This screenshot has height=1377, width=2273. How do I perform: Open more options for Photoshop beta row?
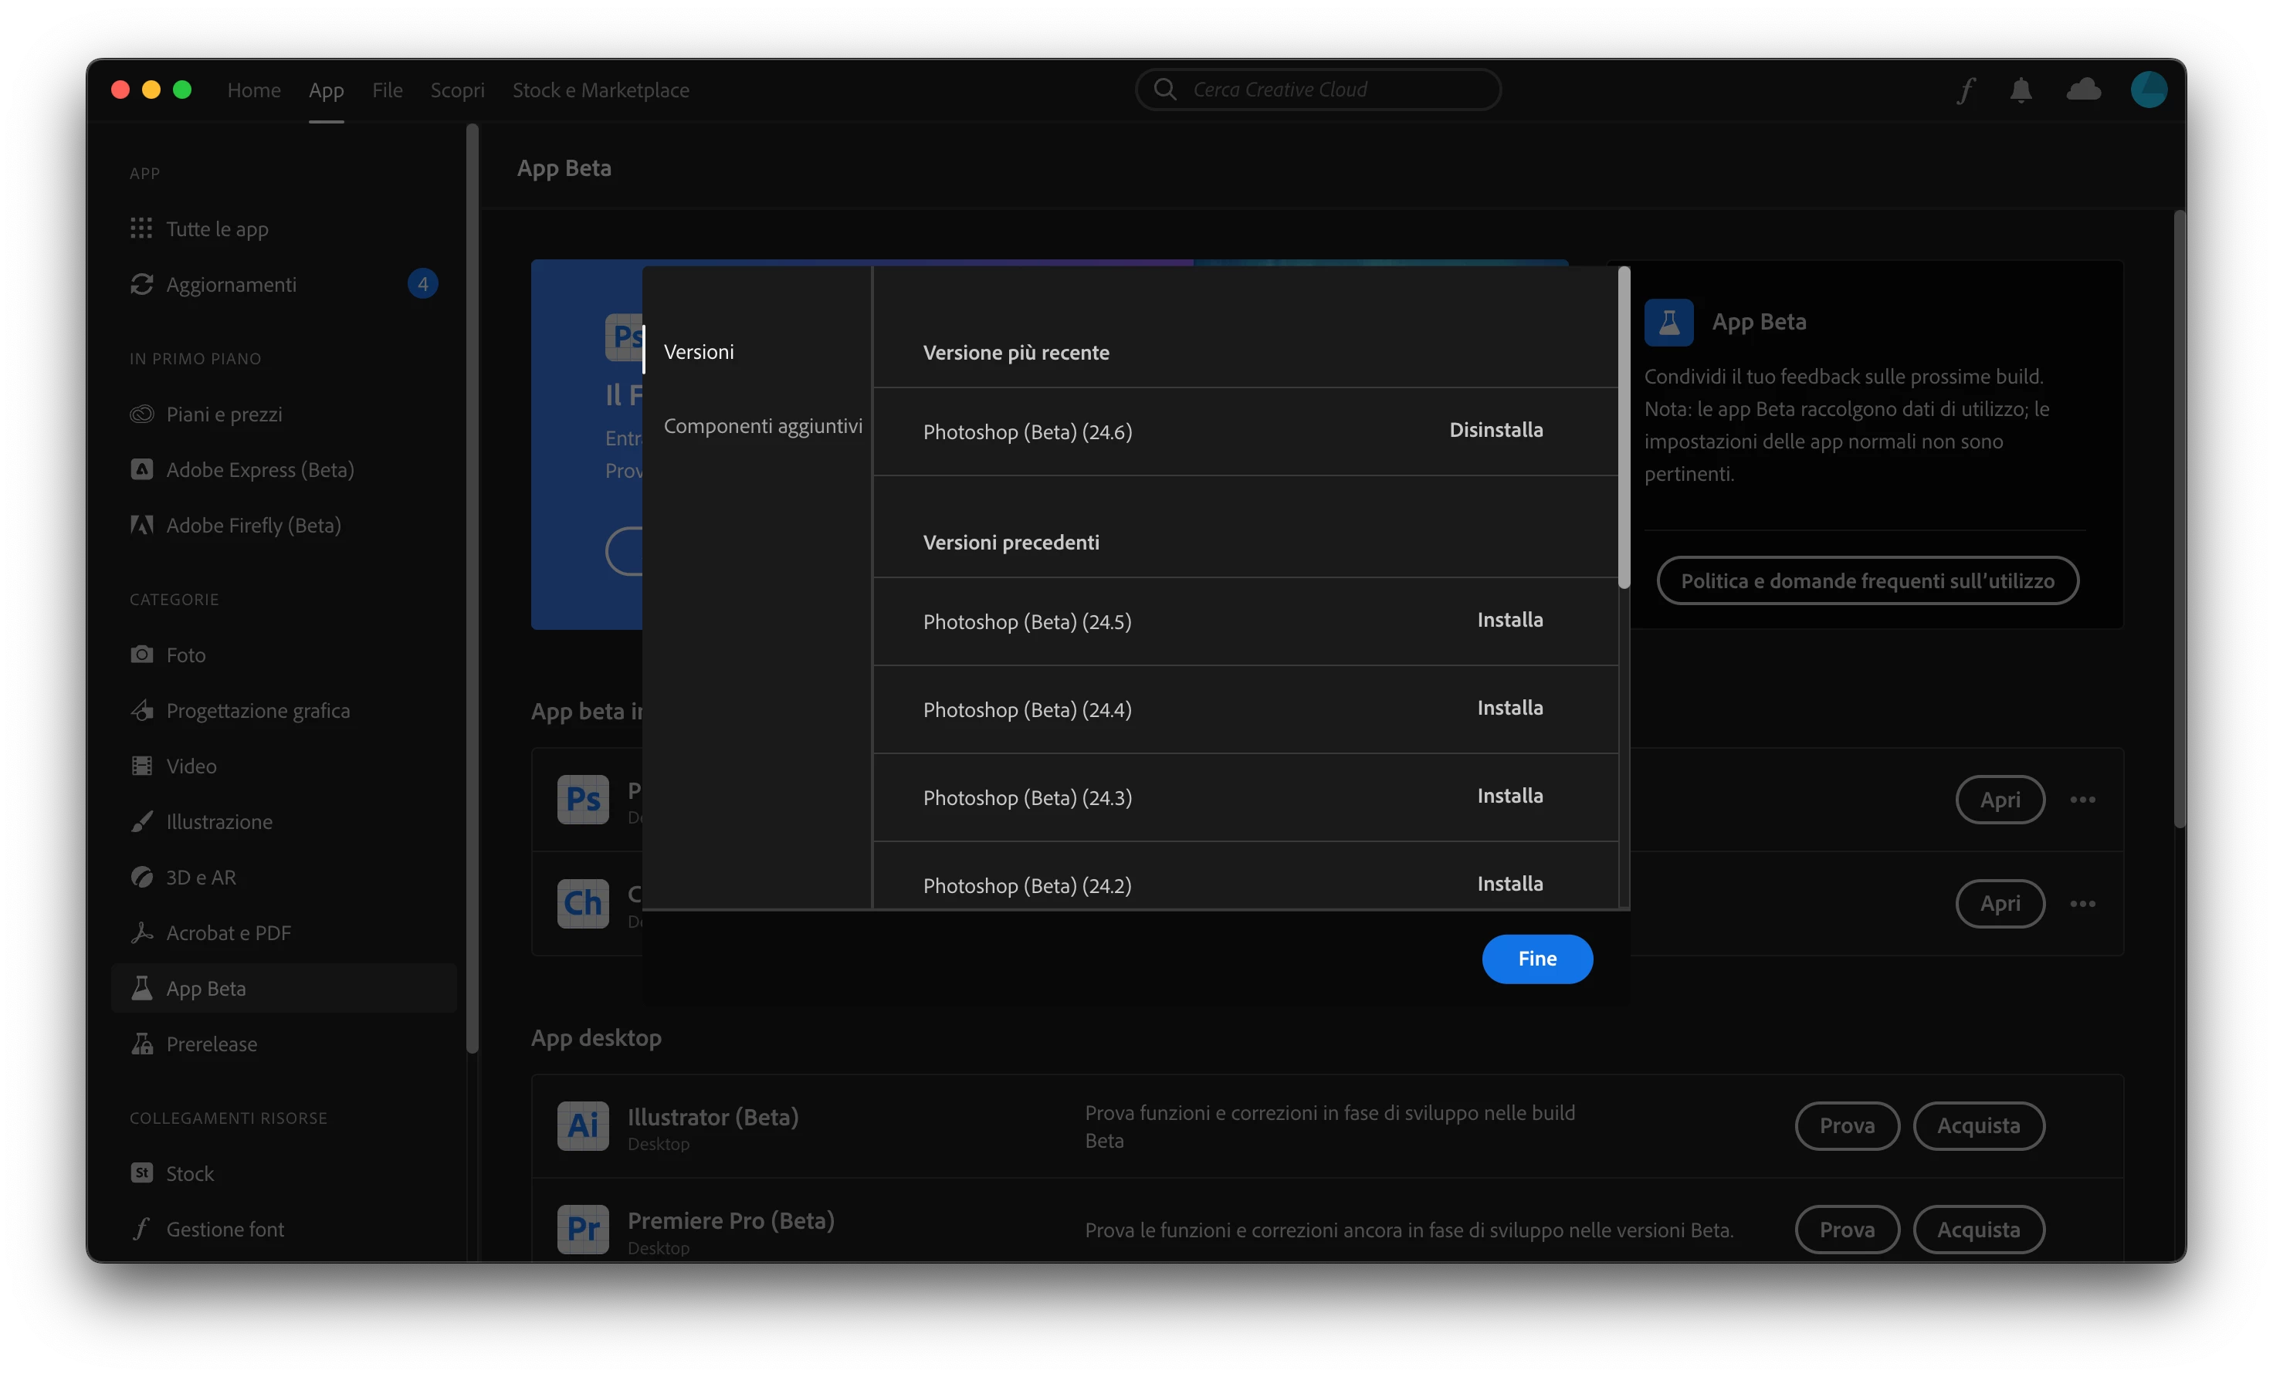[x=2082, y=800]
